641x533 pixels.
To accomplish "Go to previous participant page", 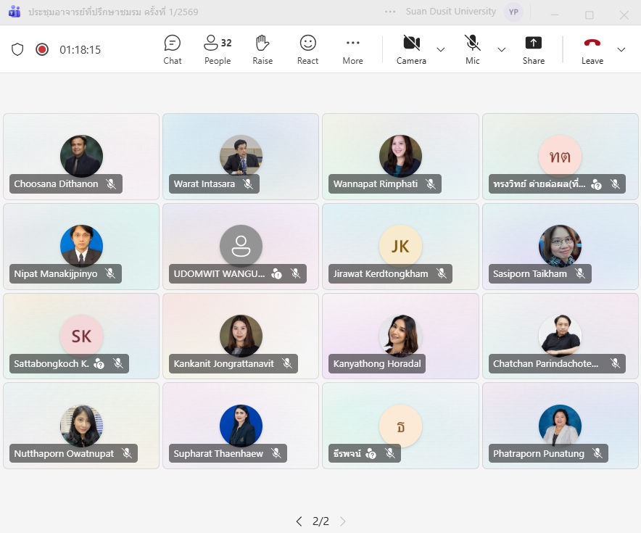I will (x=299, y=521).
